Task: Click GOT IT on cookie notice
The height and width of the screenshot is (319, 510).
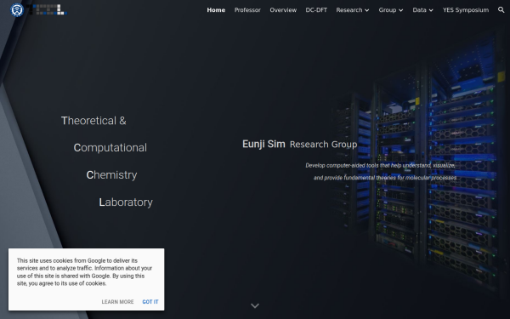Action: pos(150,302)
